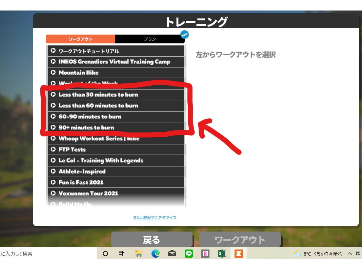Click the Zwift taskbar icon
The width and height of the screenshot is (362, 259).
point(239,254)
